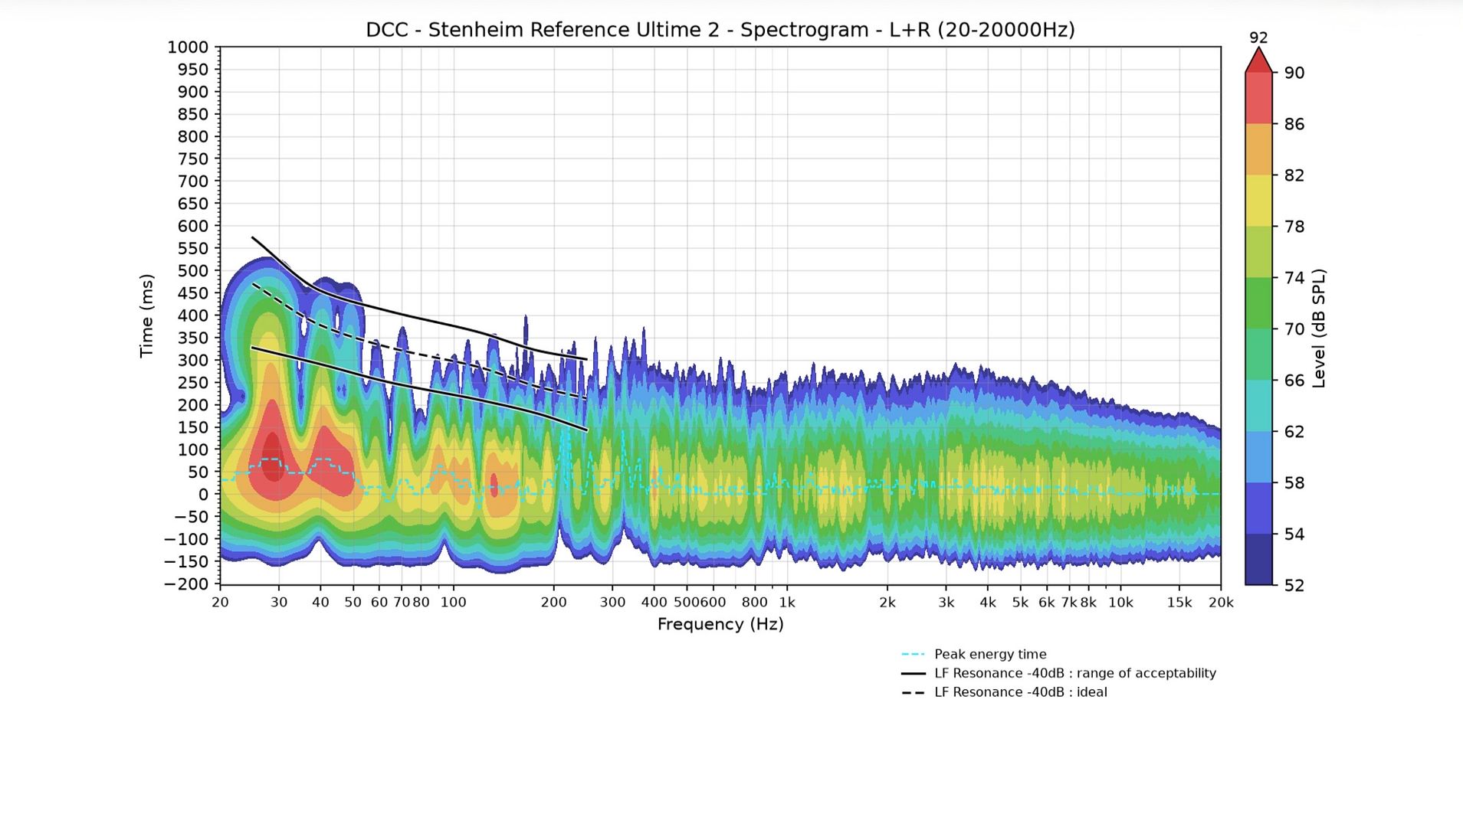
Task: Click the 500 tick label on time axis
Action: pos(193,271)
